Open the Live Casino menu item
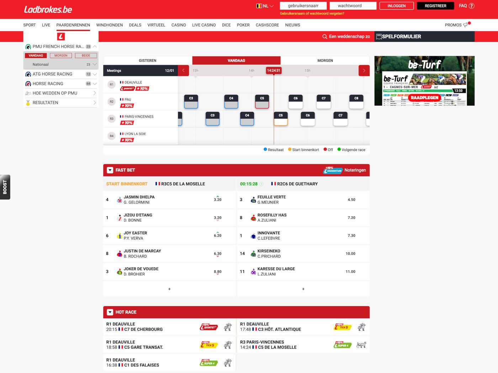The height and width of the screenshot is (373, 498). tap(204, 25)
